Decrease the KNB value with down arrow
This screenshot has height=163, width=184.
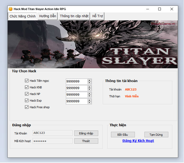pos(89,89)
